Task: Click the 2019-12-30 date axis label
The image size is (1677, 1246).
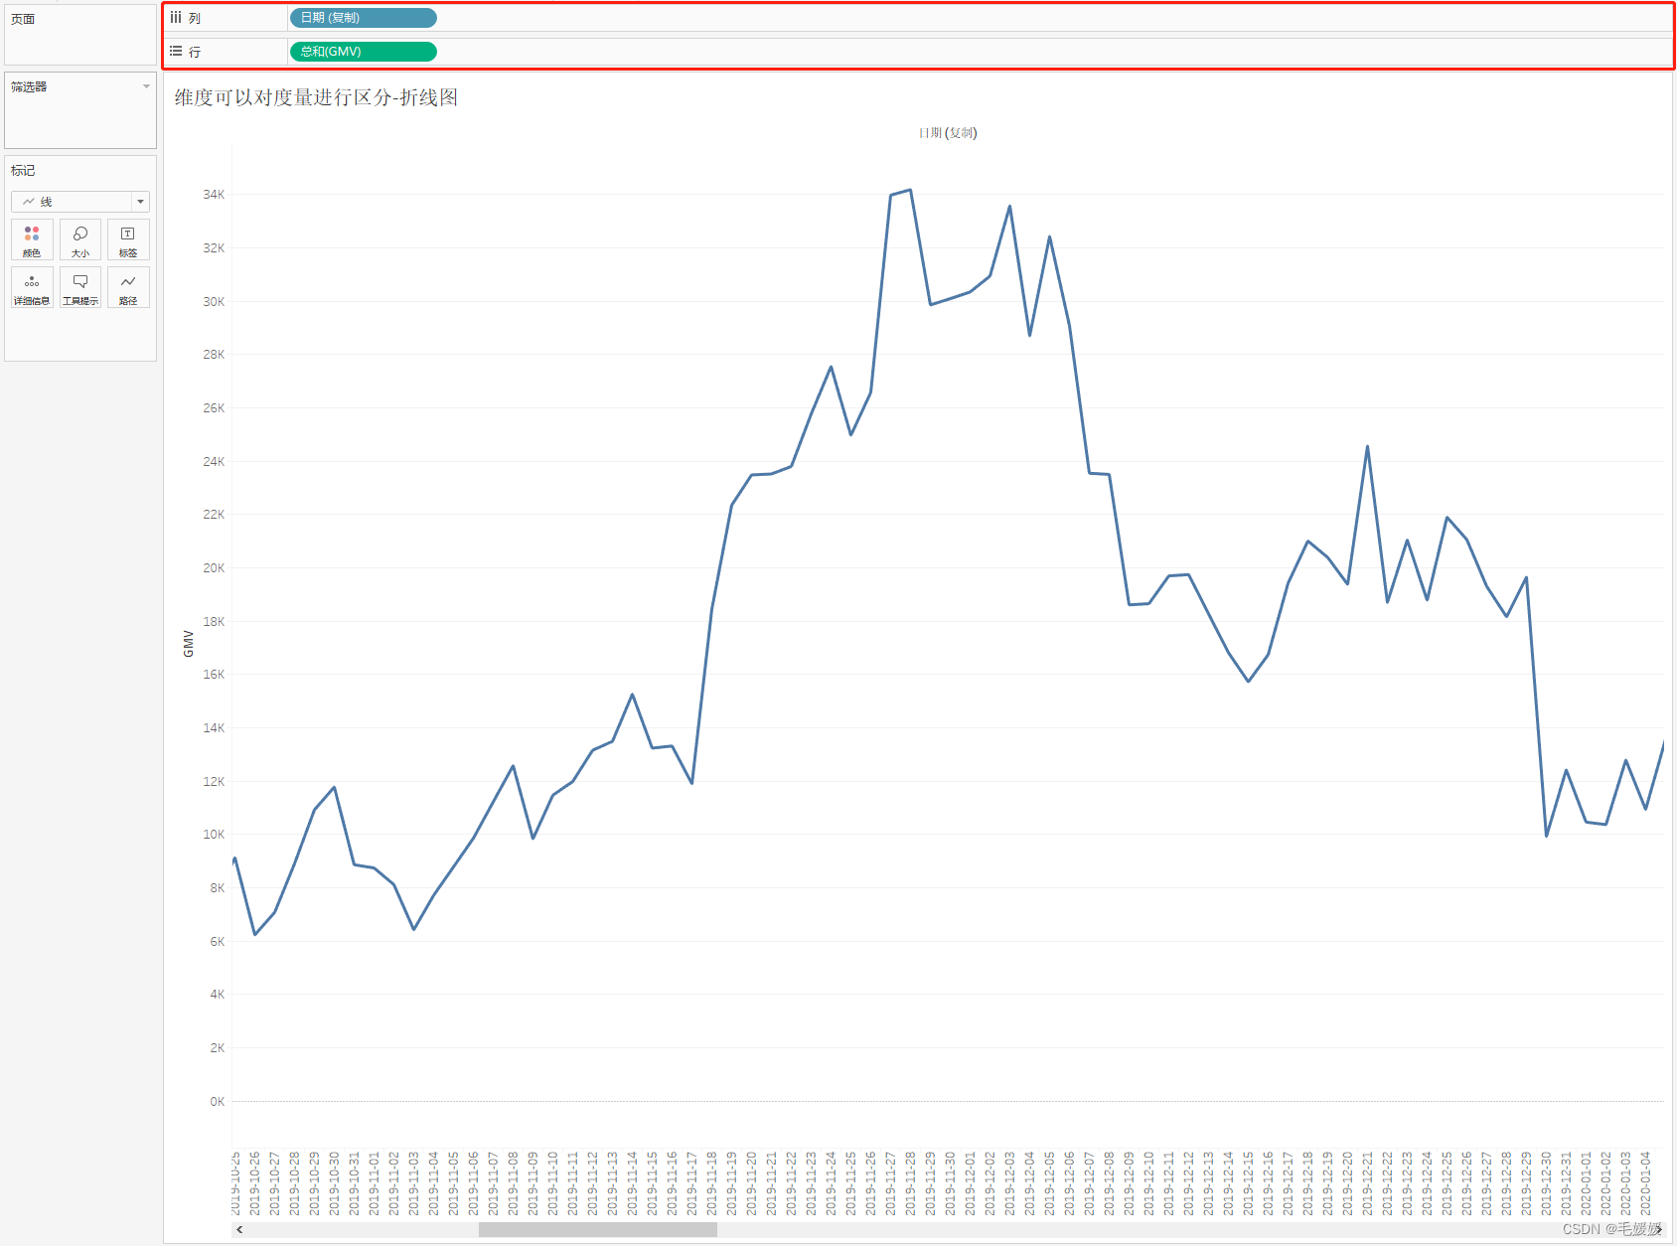Action: (x=1547, y=1183)
